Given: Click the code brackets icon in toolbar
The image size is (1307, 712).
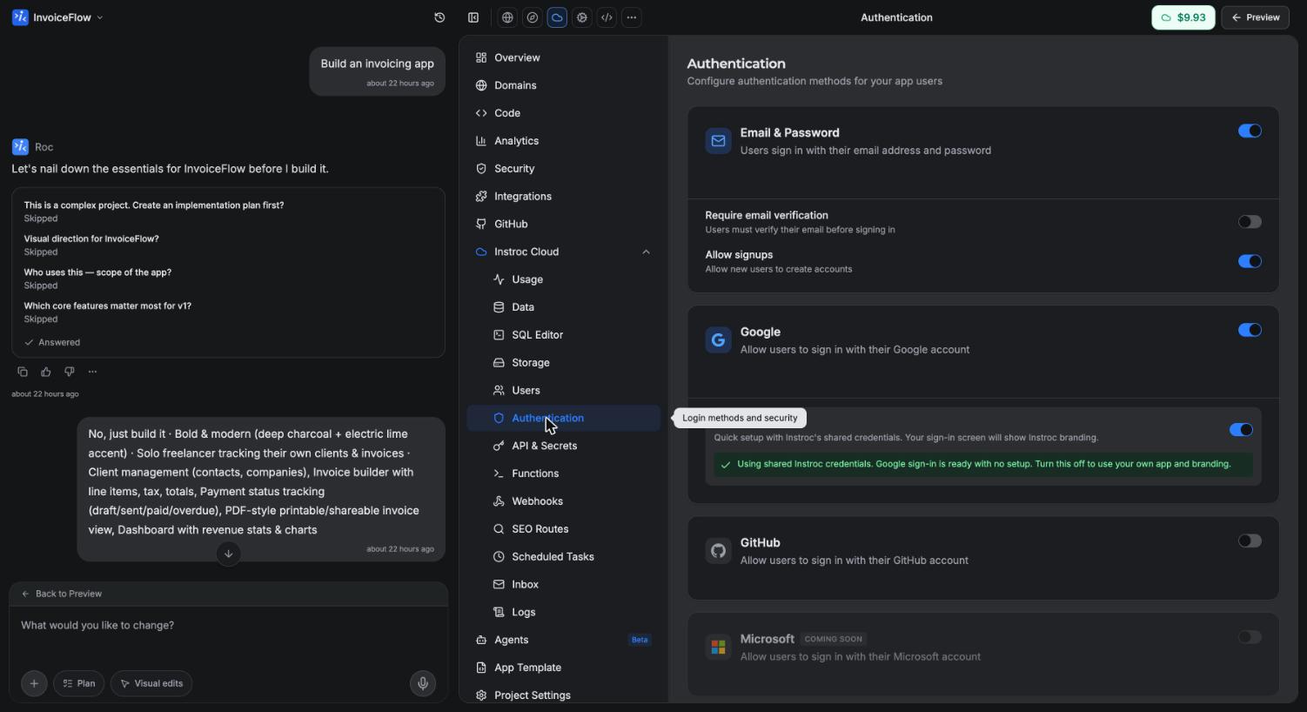Looking at the screenshot, I should pyautogui.click(x=607, y=17).
